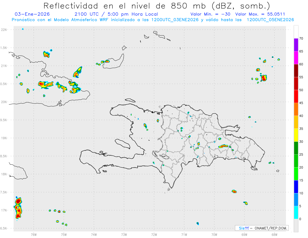The height and width of the screenshot is (238, 308).
Task: Select the '7.5N' latitude label
Action: pos(4,192)
